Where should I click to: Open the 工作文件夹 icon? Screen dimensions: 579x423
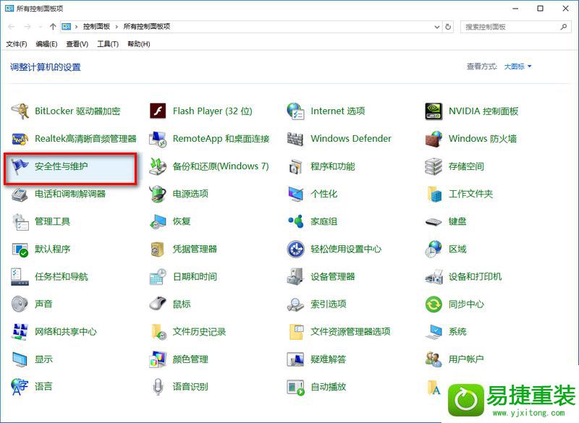click(x=434, y=194)
